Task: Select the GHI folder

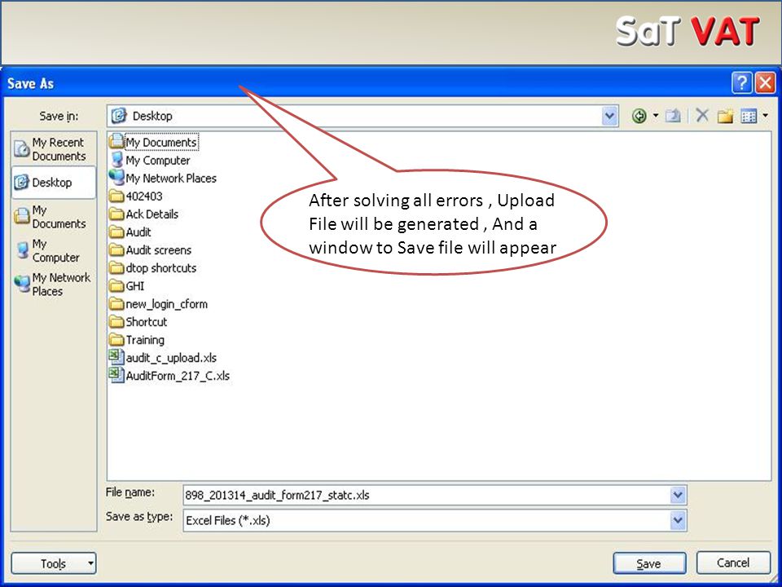Action: tap(127, 286)
